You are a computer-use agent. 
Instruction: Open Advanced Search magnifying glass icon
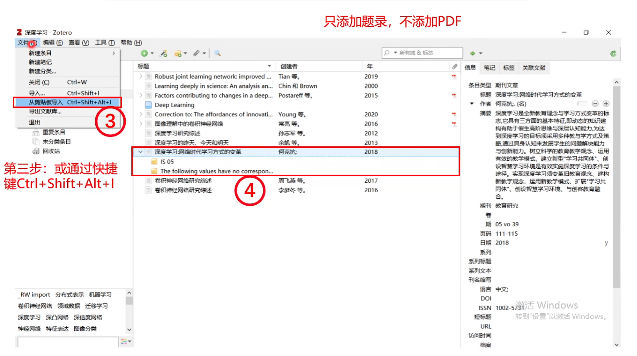[217, 53]
